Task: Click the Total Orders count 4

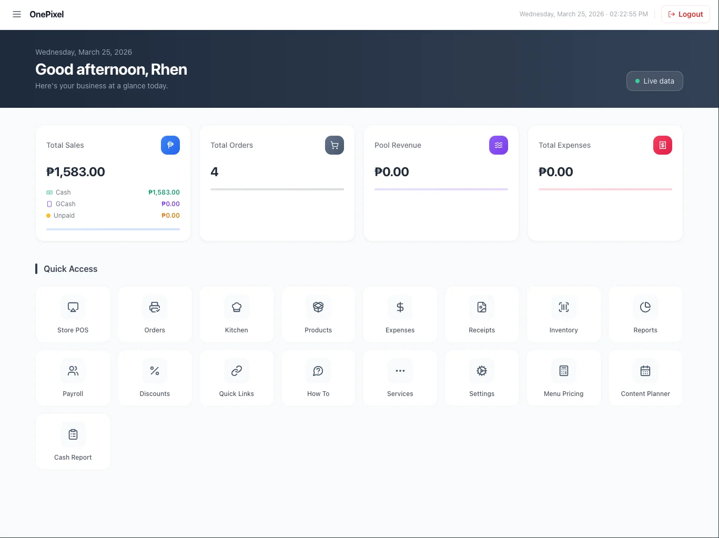Action: point(215,172)
